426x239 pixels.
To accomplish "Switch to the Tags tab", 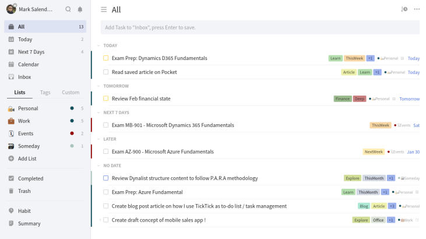I will click(x=45, y=92).
